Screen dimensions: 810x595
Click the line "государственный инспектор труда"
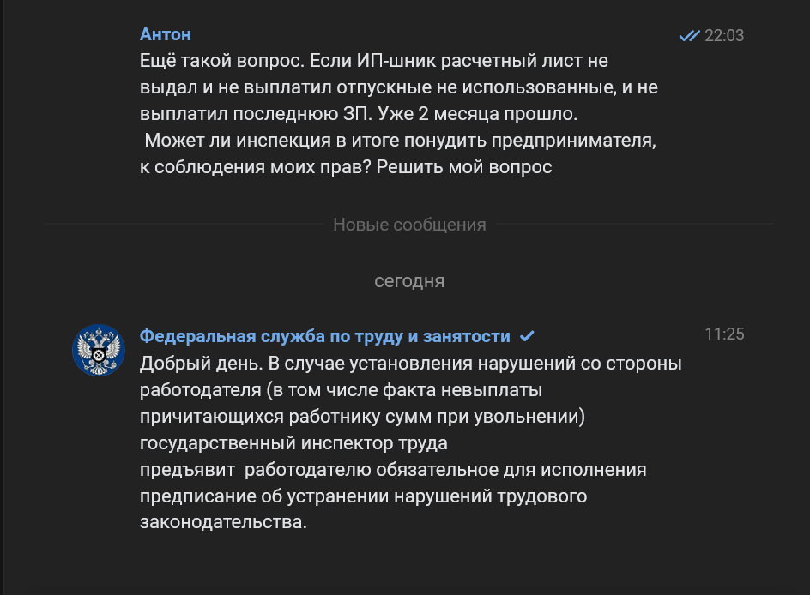click(293, 443)
